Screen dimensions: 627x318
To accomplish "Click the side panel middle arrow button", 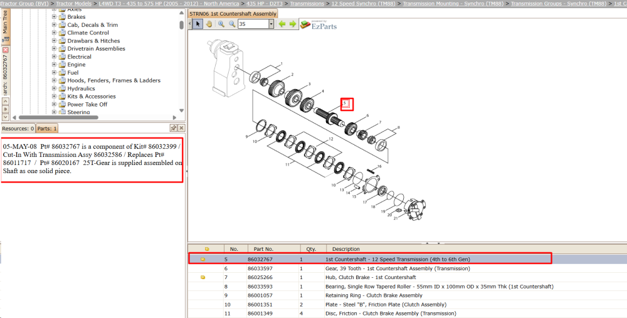I will 5,109.
